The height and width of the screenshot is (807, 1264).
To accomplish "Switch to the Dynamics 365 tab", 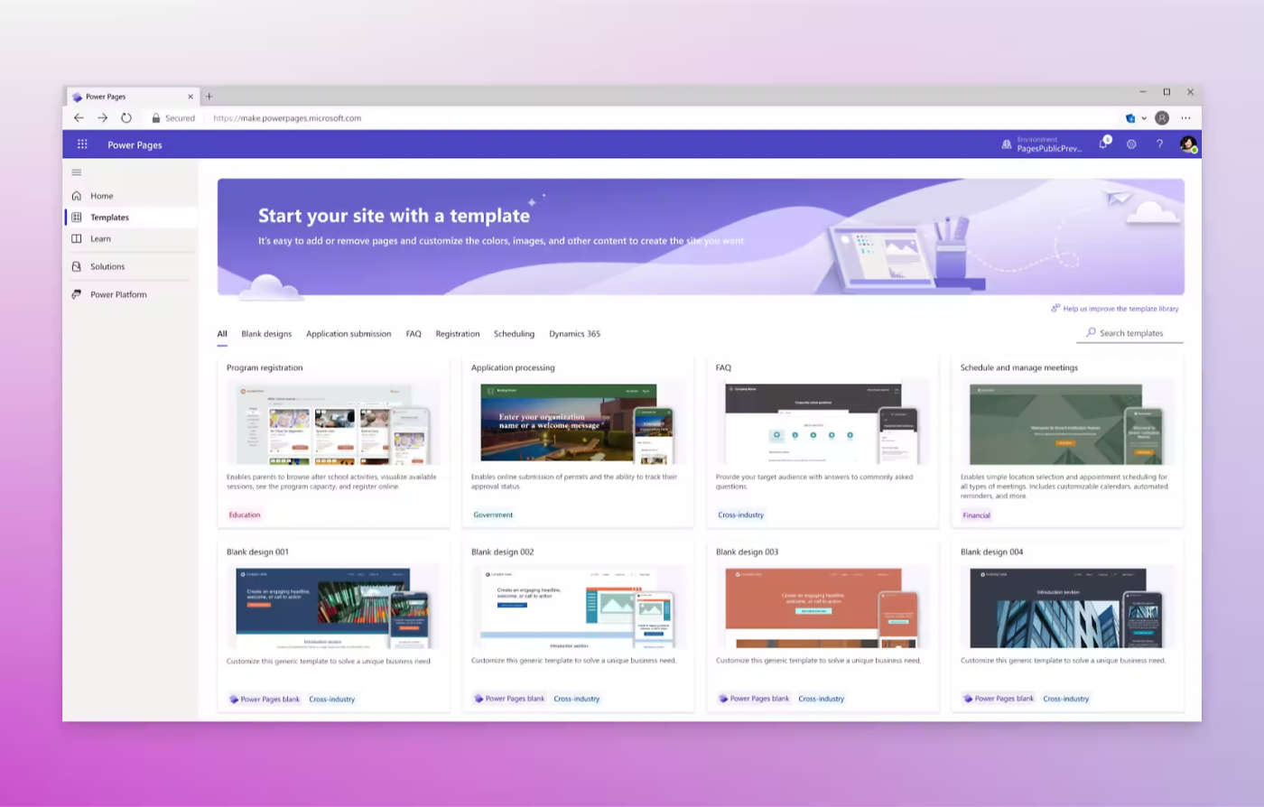I will [x=574, y=334].
